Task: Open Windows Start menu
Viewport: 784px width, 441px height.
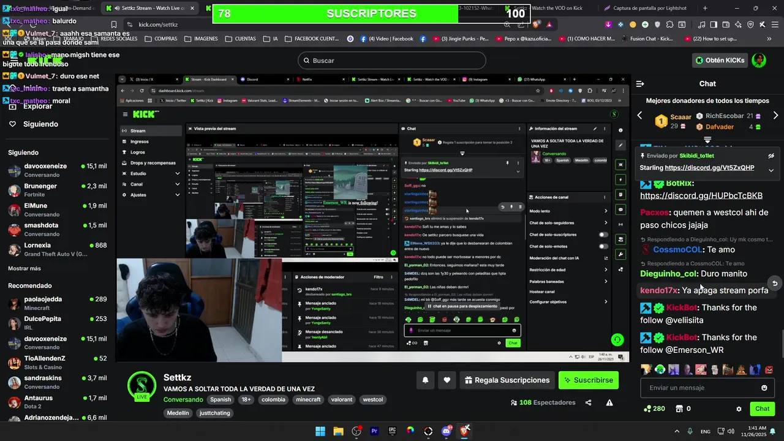Action: coord(320,431)
